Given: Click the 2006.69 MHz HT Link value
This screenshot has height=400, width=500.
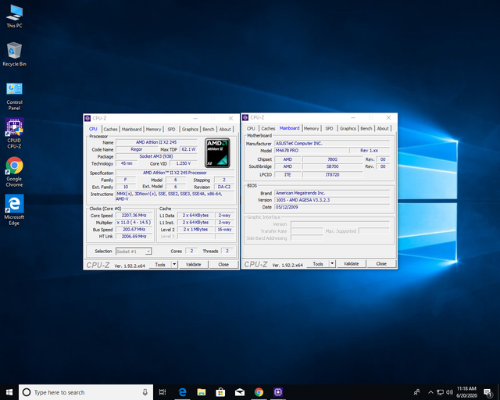Looking at the screenshot, I should point(134,237).
